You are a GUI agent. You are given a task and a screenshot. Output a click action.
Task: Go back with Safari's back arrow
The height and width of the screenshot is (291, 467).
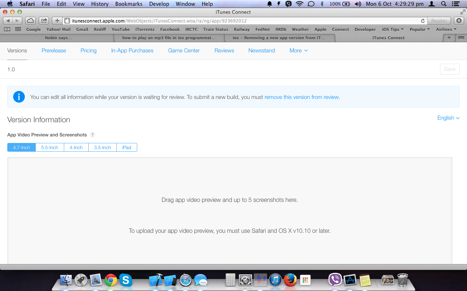8,21
